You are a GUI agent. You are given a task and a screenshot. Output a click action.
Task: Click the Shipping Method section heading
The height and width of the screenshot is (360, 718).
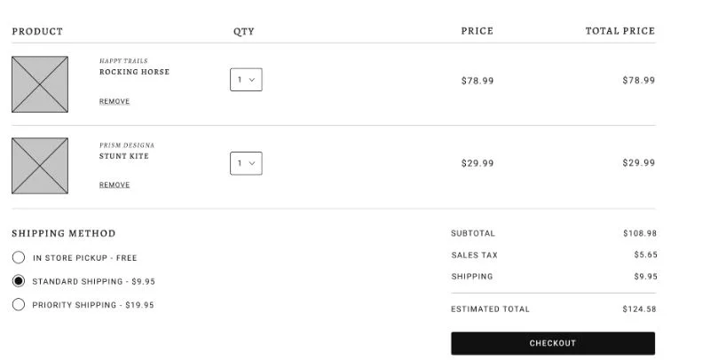[64, 234]
